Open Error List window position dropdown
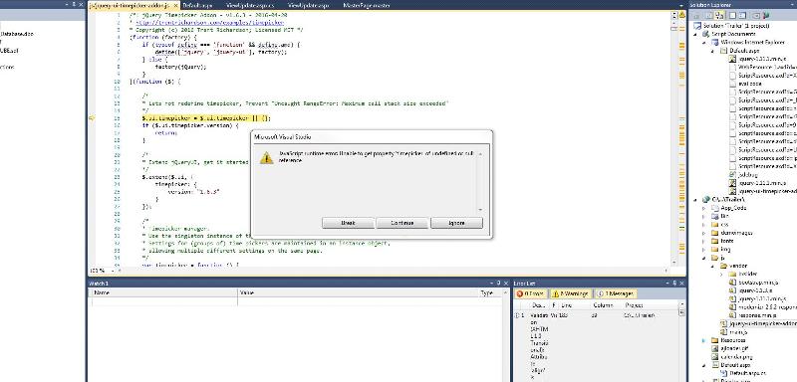This screenshot has width=797, height=382. 667,284
